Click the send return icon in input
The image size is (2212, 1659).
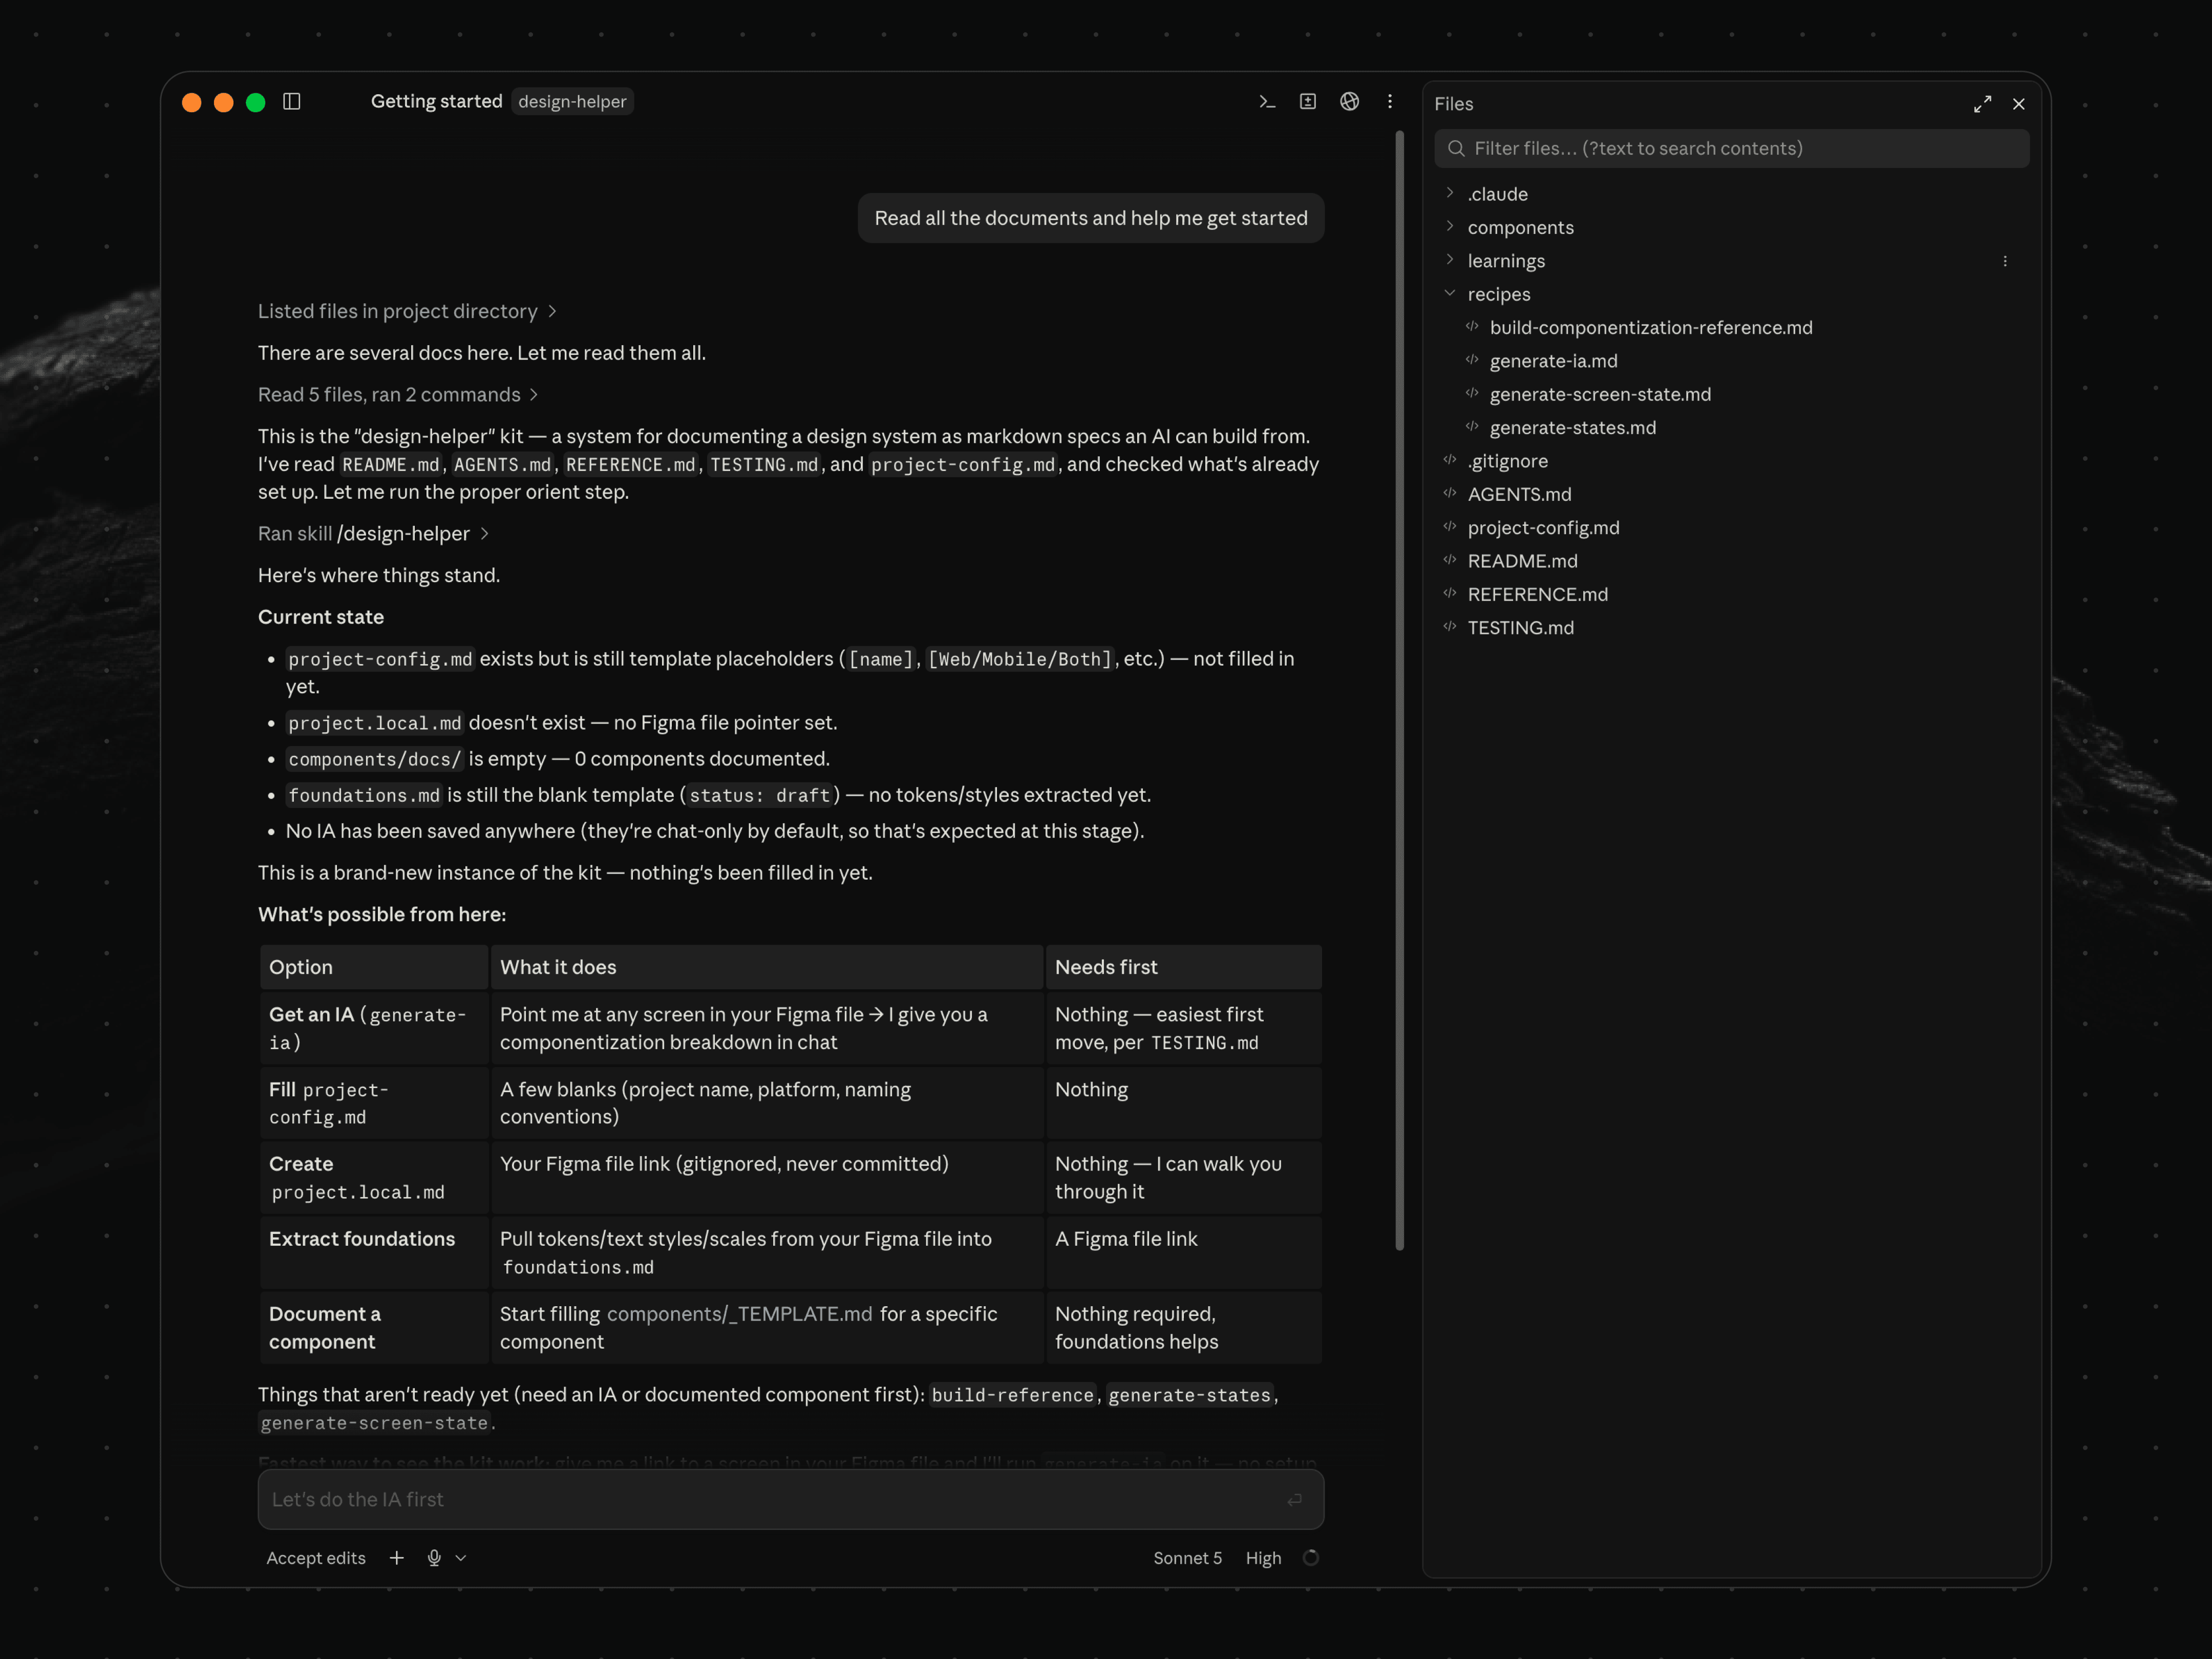click(x=1295, y=1499)
